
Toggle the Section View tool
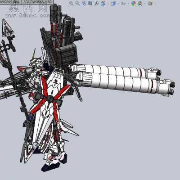click(90, 3)
